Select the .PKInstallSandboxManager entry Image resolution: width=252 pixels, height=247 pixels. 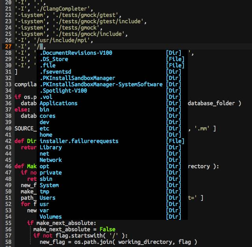112,78
